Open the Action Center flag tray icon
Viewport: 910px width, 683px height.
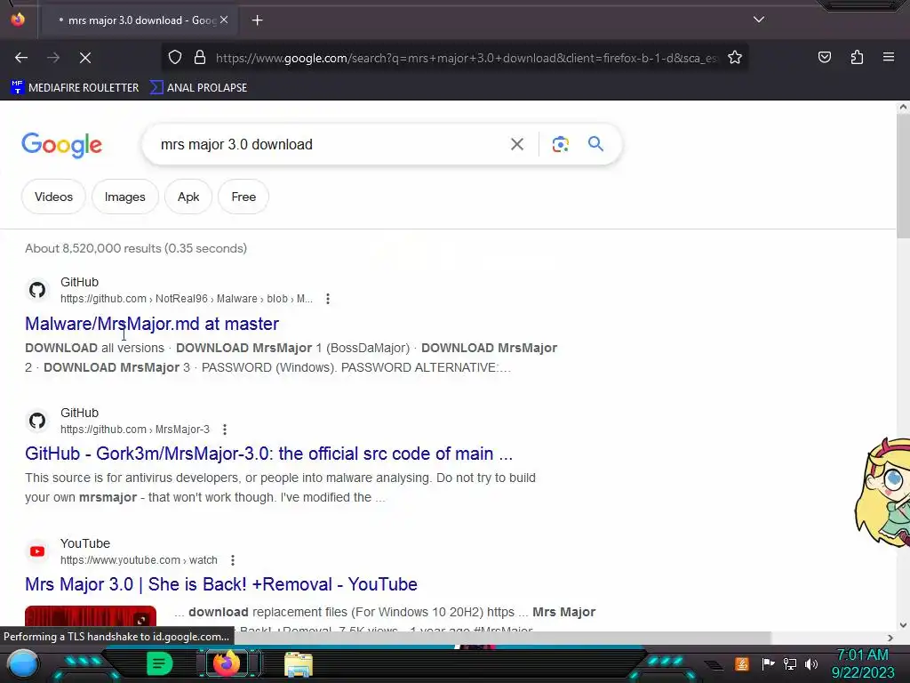(768, 663)
